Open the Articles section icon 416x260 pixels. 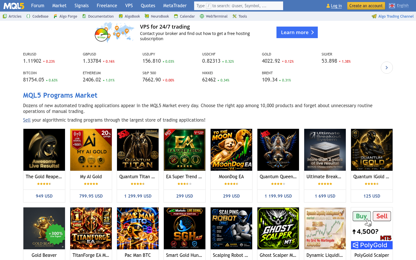point(5,16)
